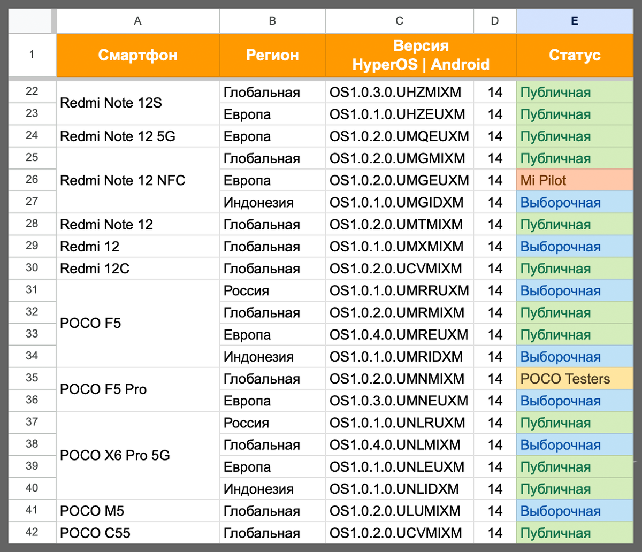Screen dimensions: 642x552
Task: Click version OS1.0.1.0.UNLIDXM
Action: tap(400, 489)
